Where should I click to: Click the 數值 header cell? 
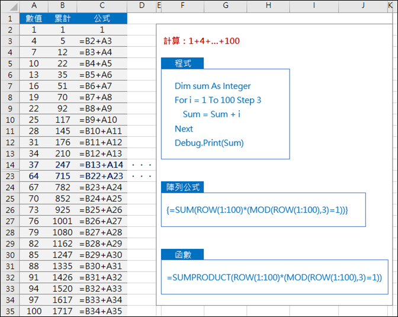click(x=34, y=18)
